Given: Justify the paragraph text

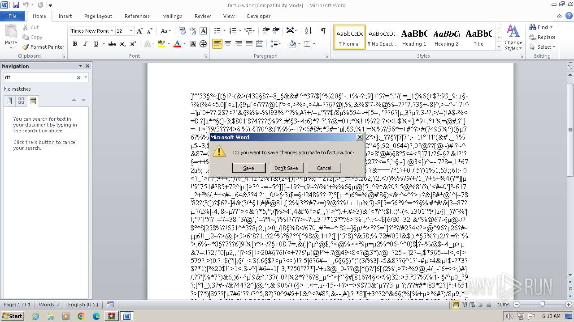Looking at the screenshot, I should pyautogui.click(x=249, y=44).
